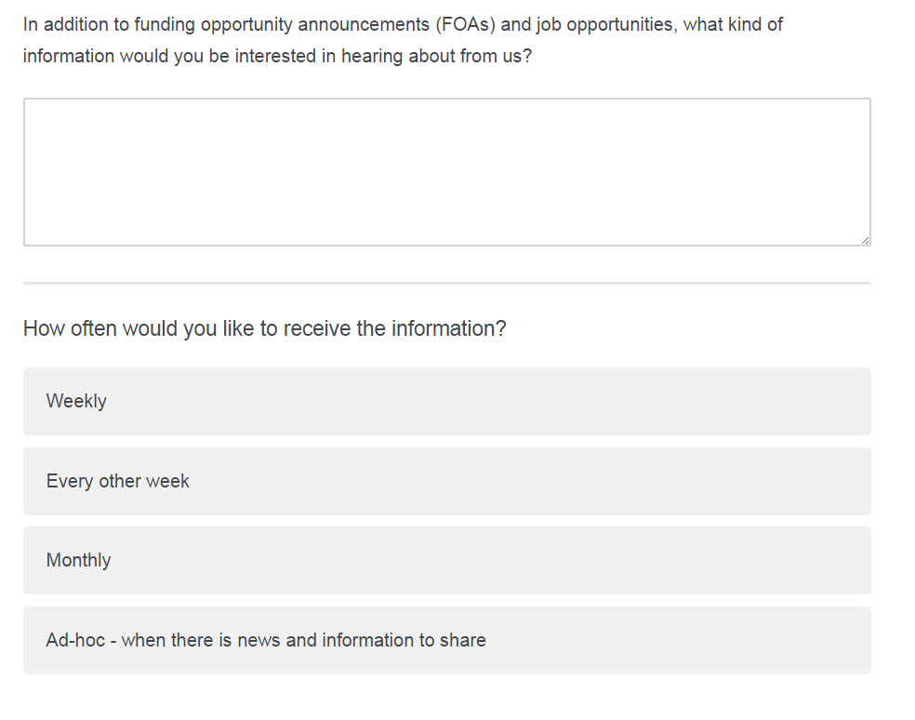Click the "Every other week" label text

(x=118, y=481)
